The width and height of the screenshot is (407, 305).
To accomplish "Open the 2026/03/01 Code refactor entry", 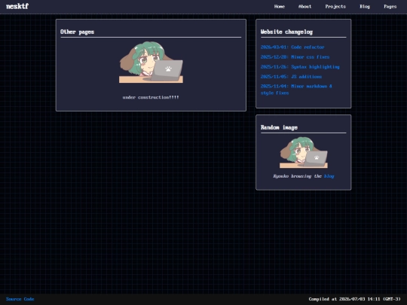I will click(292, 47).
